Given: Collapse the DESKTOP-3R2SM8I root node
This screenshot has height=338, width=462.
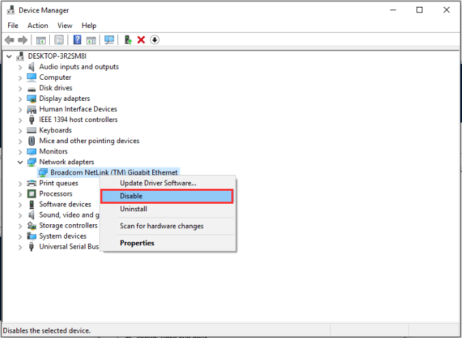Looking at the screenshot, I should (8, 56).
